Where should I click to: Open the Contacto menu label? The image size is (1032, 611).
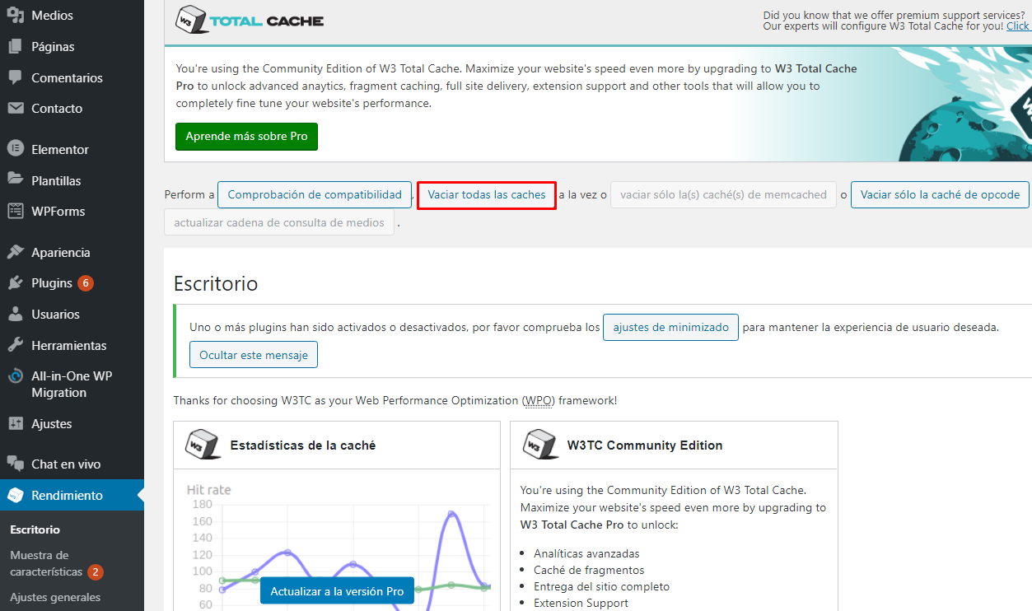57,108
